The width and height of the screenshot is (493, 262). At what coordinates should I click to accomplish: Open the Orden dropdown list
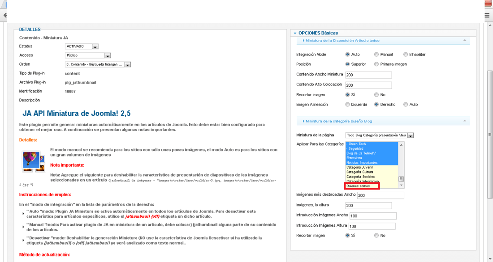(x=98, y=64)
